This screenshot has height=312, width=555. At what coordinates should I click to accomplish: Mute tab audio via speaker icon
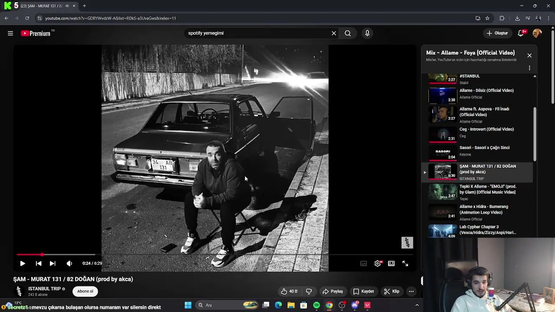pos(67,6)
